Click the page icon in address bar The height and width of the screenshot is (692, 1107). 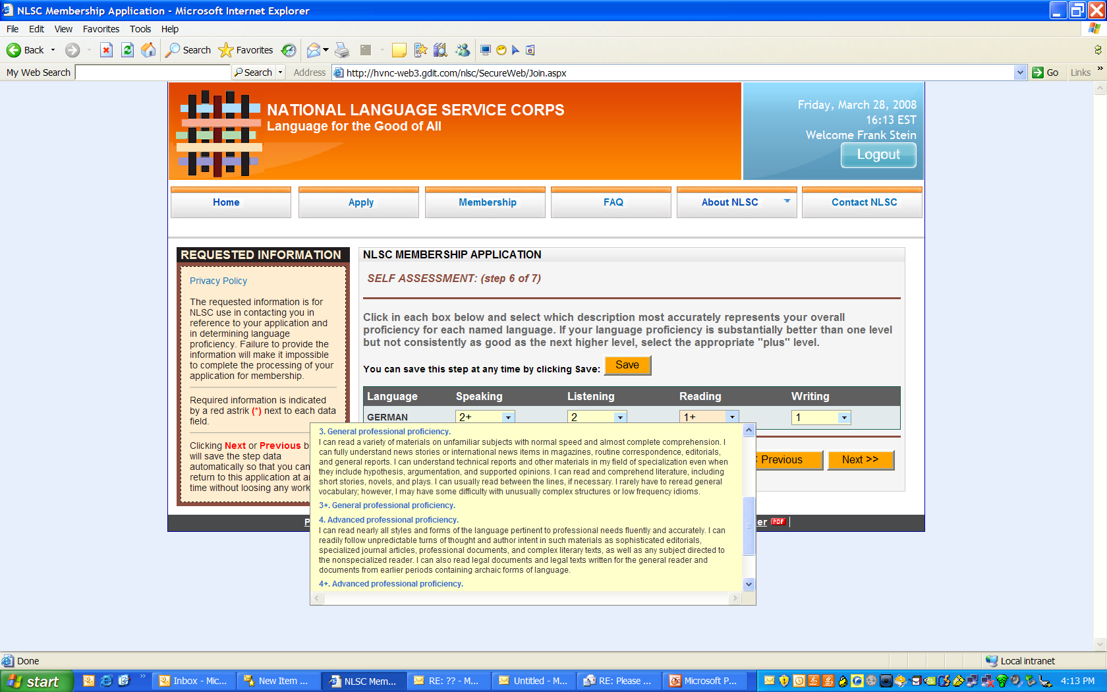pyautogui.click(x=339, y=72)
